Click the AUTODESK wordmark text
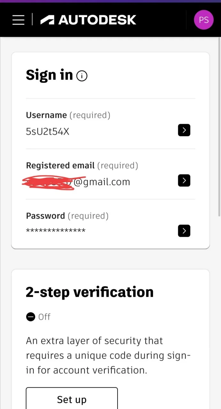This screenshot has height=409, width=221. click(x=97, y=20)
